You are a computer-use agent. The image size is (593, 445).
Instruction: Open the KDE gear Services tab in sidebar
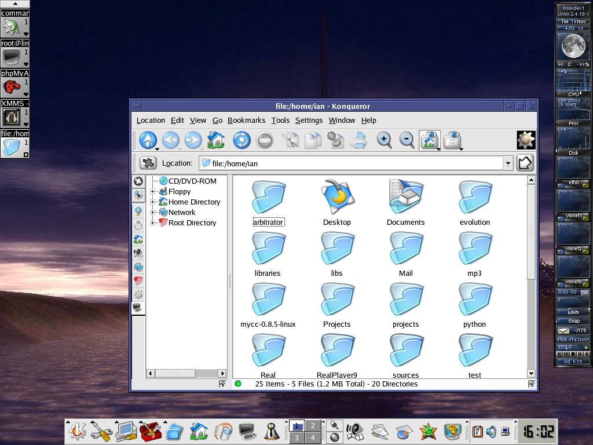[138, 294]
